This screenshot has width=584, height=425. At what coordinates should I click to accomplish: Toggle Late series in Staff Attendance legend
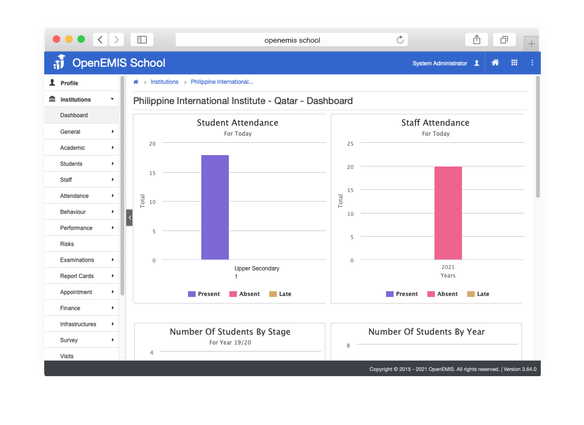(x=478, y=294)
